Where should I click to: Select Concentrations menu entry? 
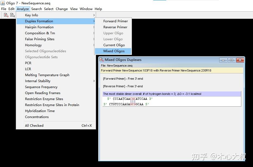[x=56, y=117]
